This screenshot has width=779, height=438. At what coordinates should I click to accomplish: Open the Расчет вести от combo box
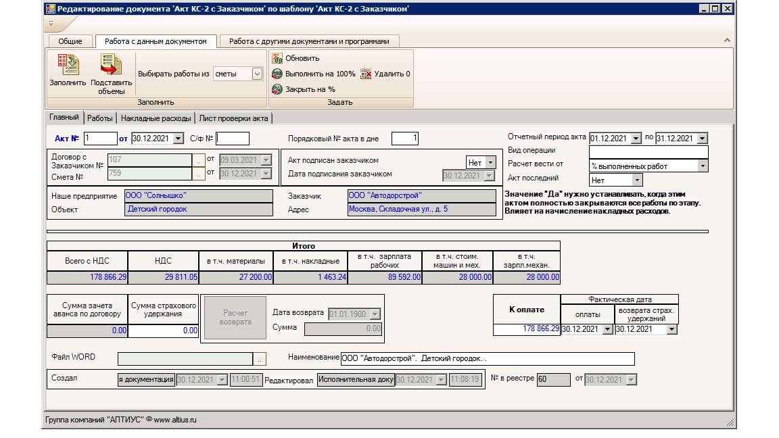703,166
